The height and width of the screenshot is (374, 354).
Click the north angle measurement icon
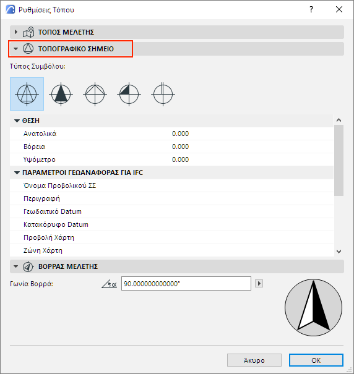[x=110, y=284]
